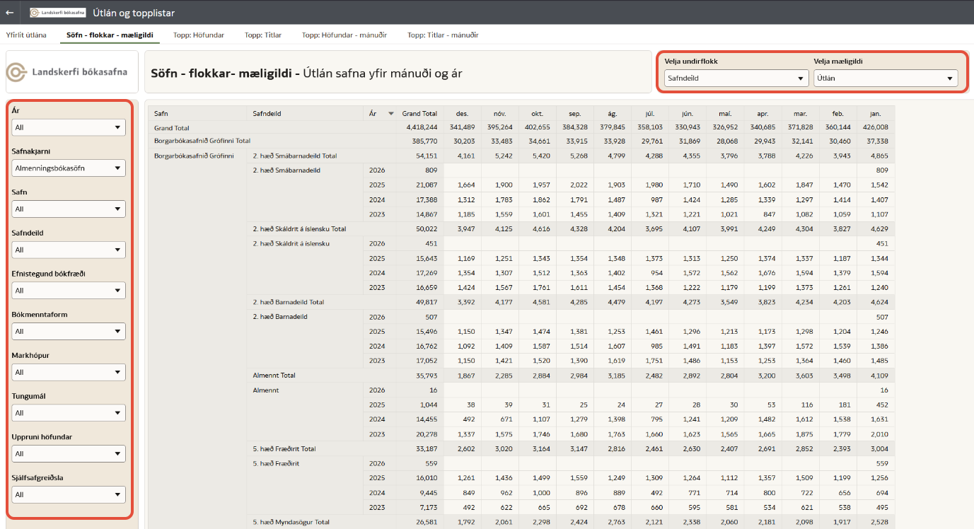Screen dimensions: 974x529
Task: Switch to Yfirlit útlána tab
Action: point(27,35)
